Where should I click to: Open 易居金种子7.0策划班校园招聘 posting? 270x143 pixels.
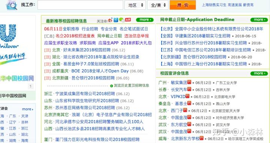(x=91, y=64)
